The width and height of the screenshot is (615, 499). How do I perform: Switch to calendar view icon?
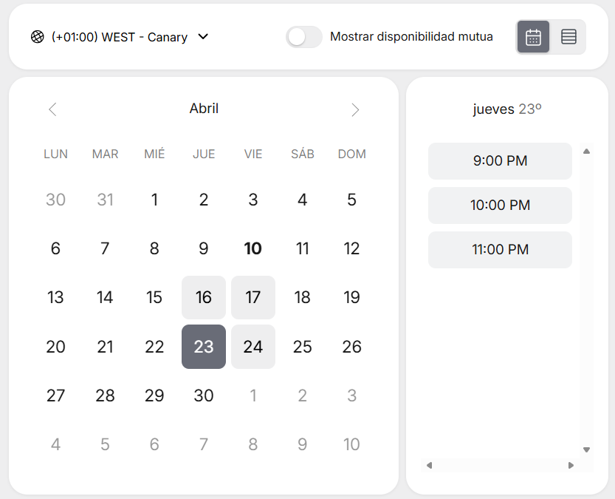coord(533,37)
